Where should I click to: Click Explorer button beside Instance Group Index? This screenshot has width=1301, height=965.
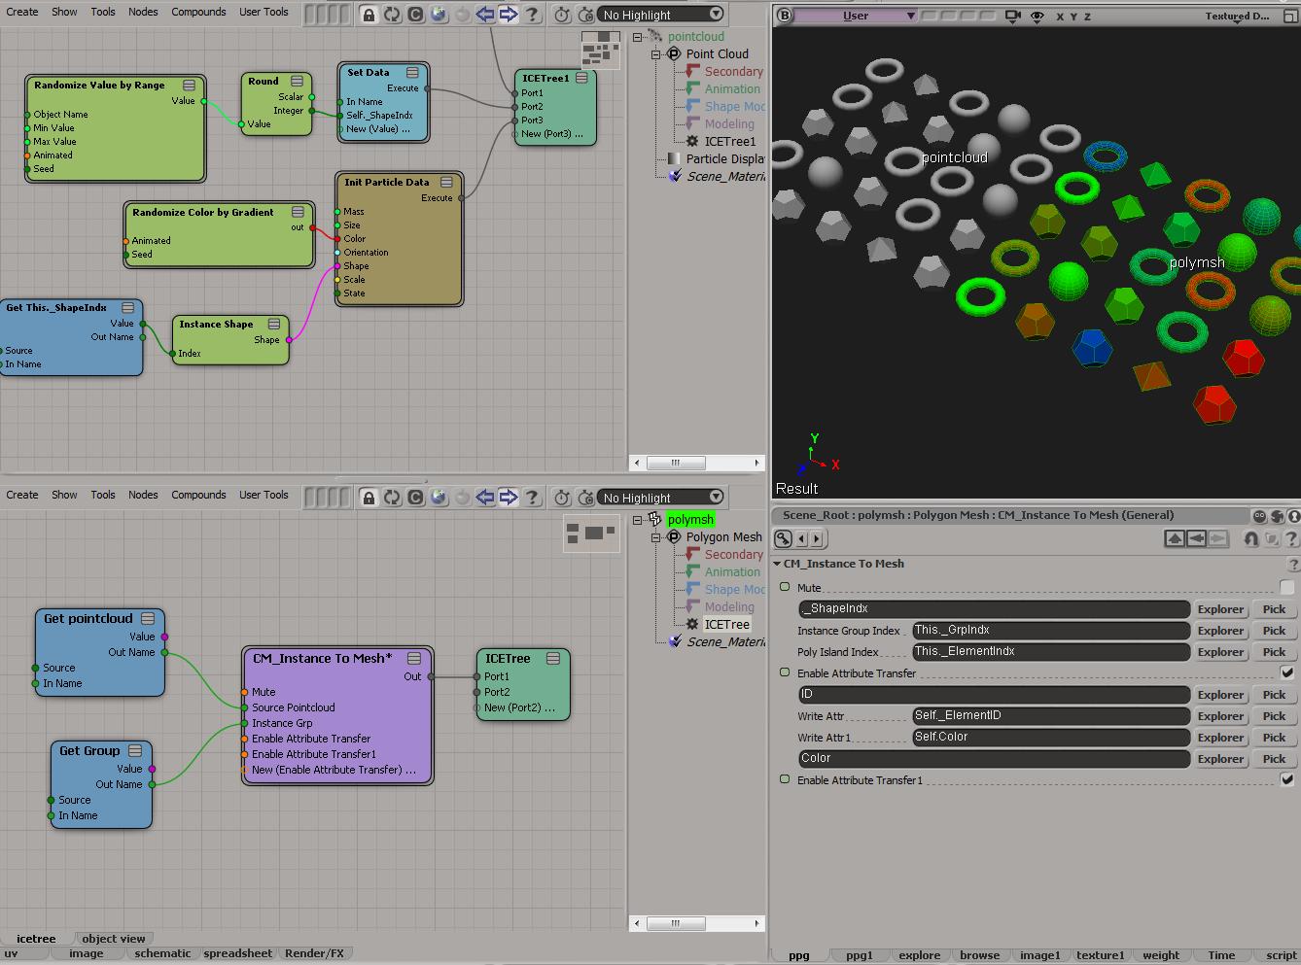[x=1220, y=631]
